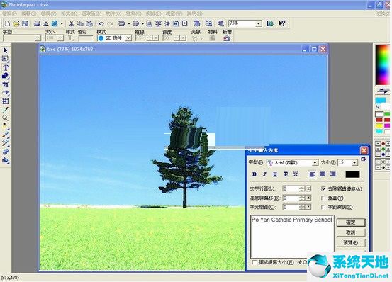Select the Path shapes tool in toolbox
Viewport: 392px width, 282px height.
[x=5, y=76]
